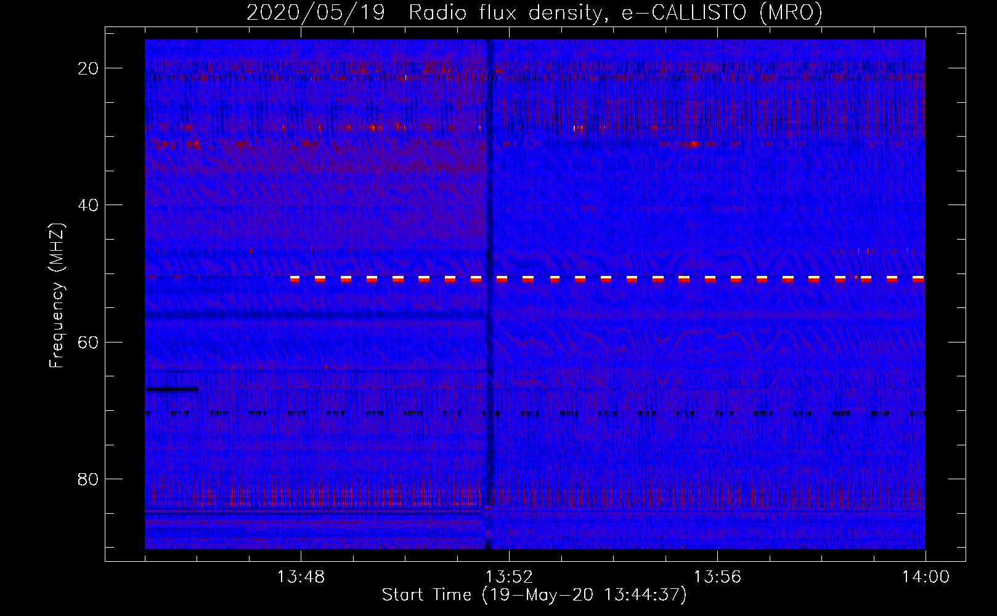997x616 pixels.
Task: Click the plot title "2020/05/19 Radio flux density, e-CALLISTO (MRO)"
Action: point(534,12)
